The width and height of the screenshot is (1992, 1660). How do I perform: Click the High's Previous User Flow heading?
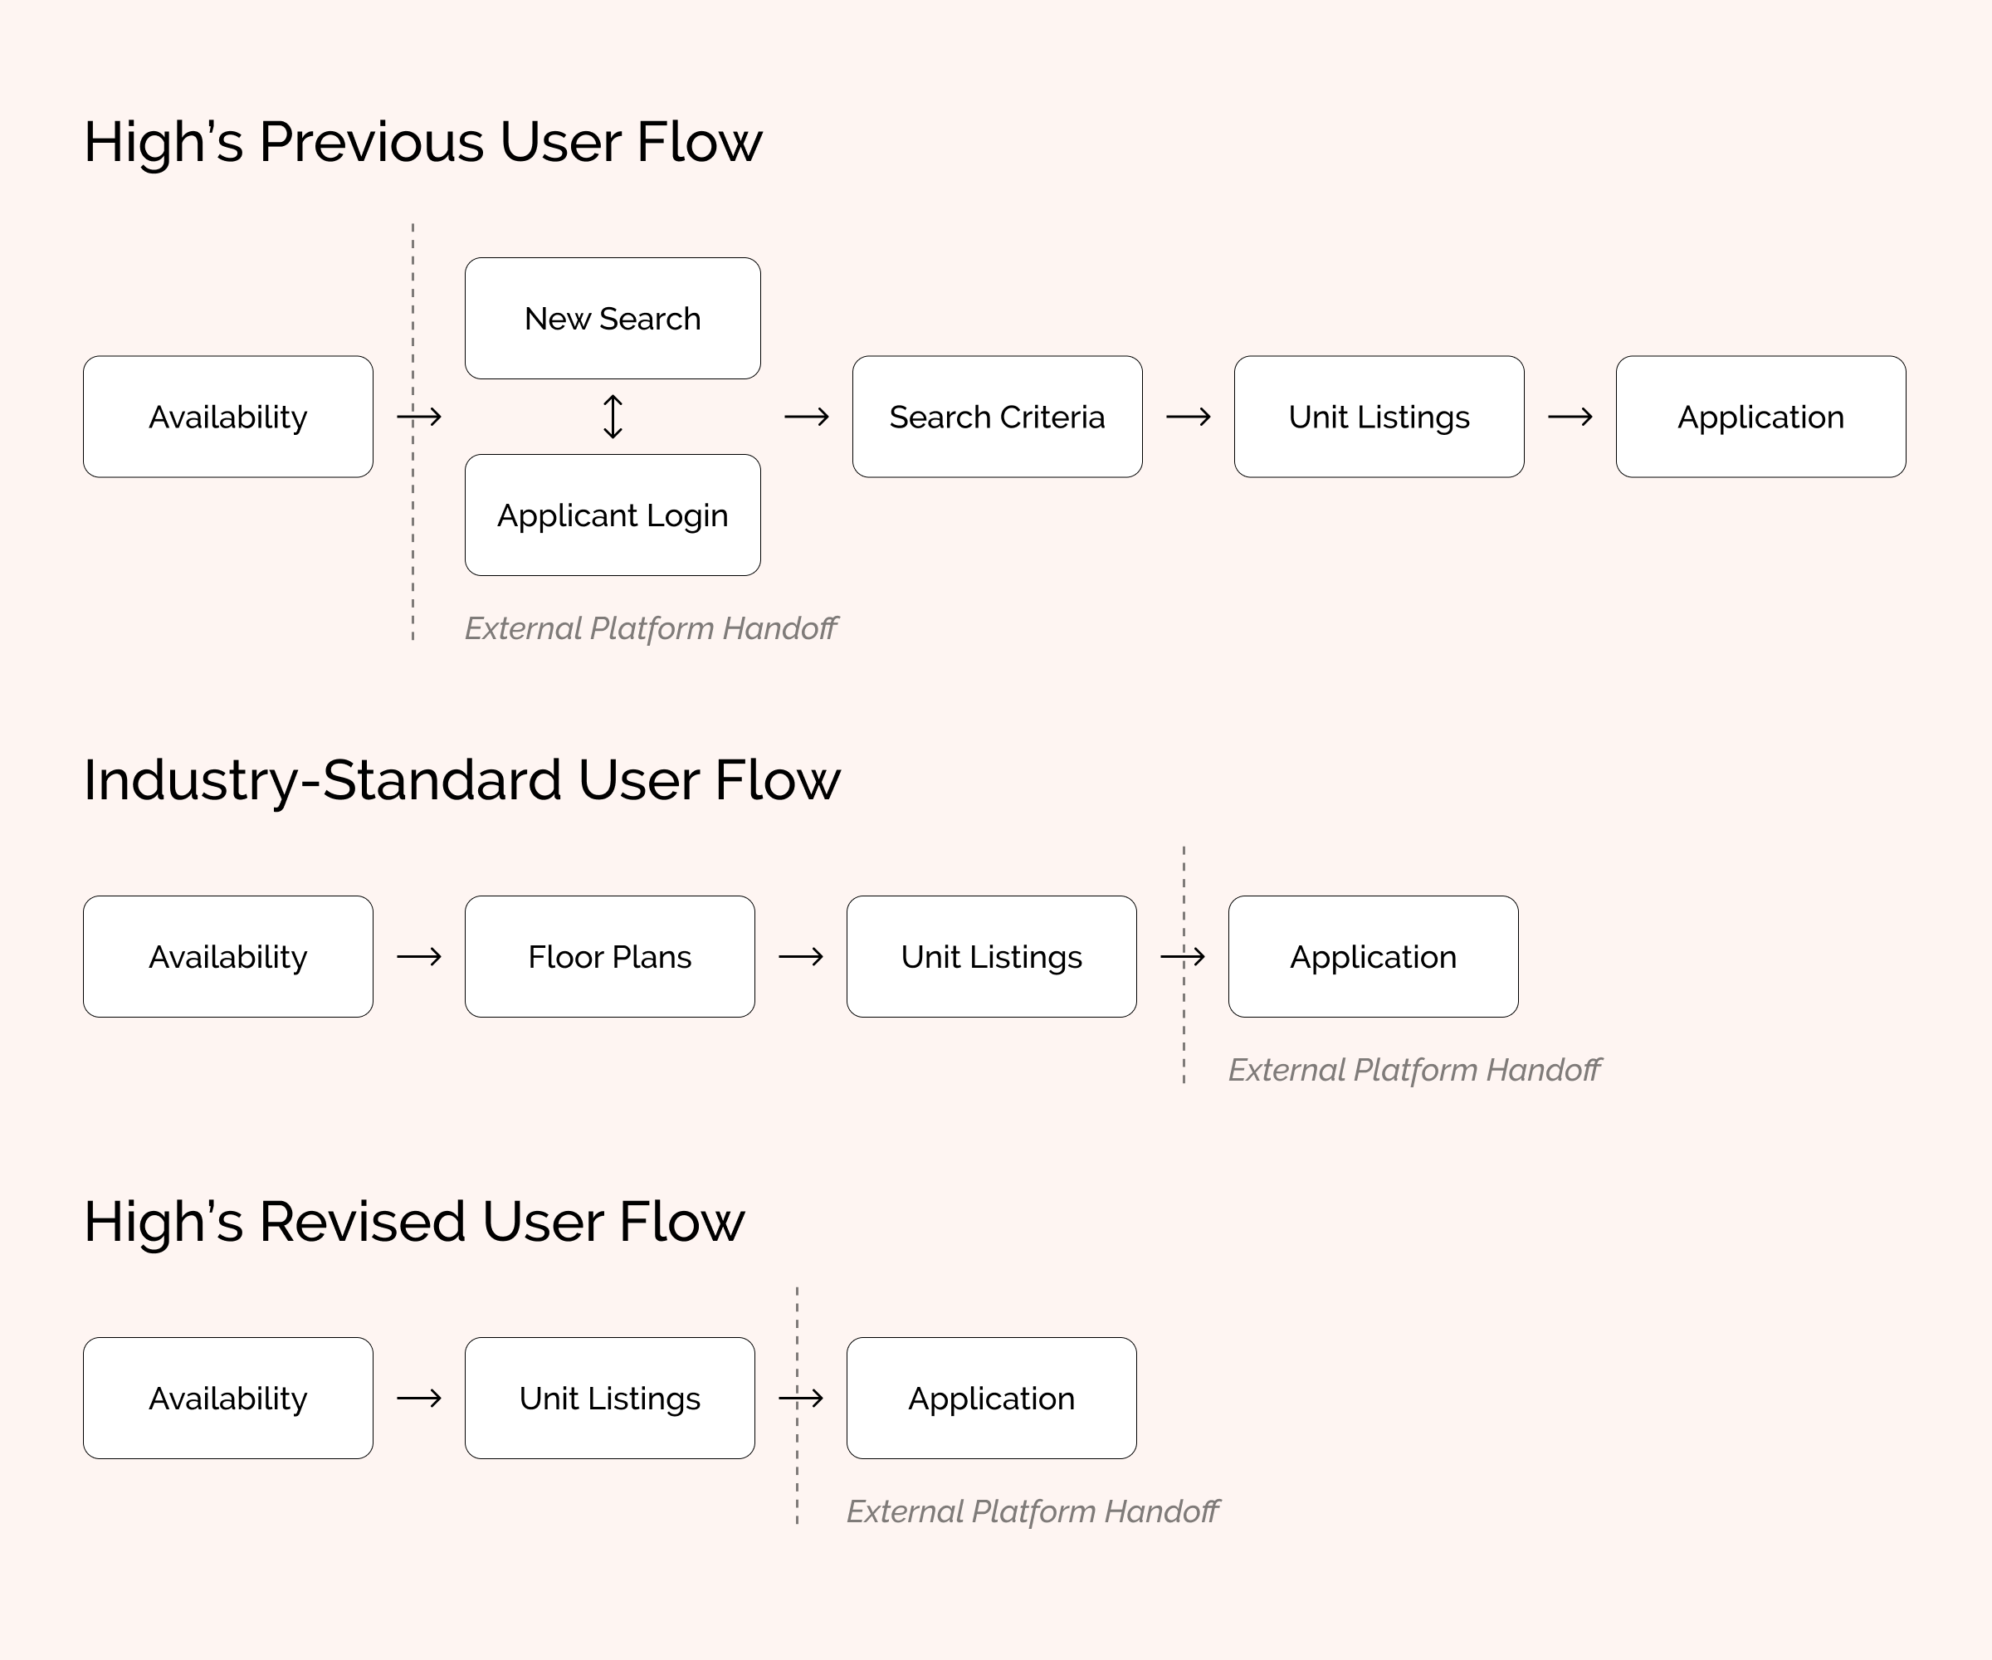pyautogui.click(x=423, y=142)
